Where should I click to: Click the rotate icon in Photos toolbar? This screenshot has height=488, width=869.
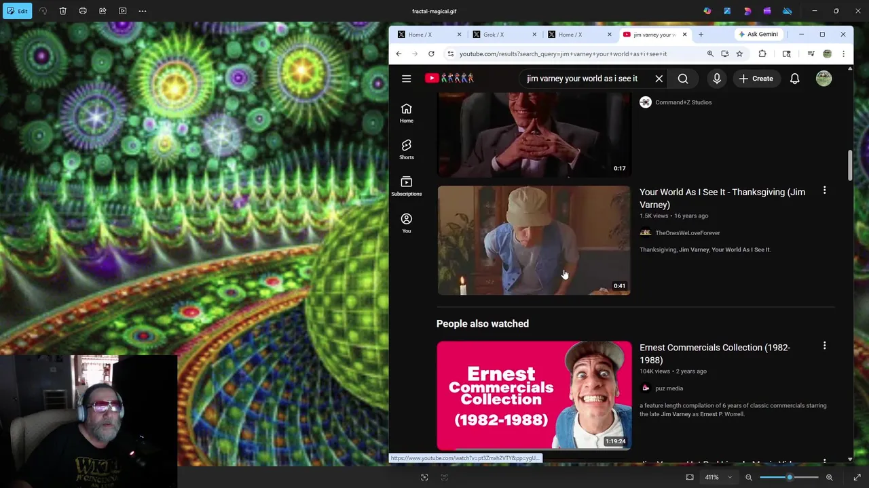(x=43, y=11)
